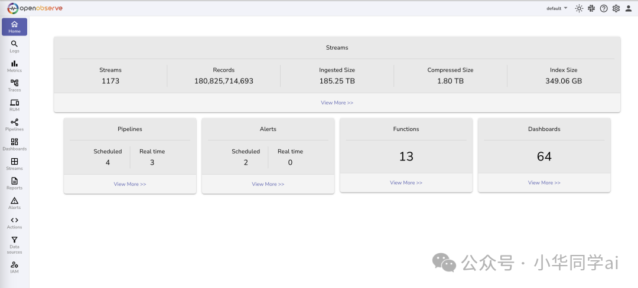Click View More in Pipelines card

coord(130,184)
